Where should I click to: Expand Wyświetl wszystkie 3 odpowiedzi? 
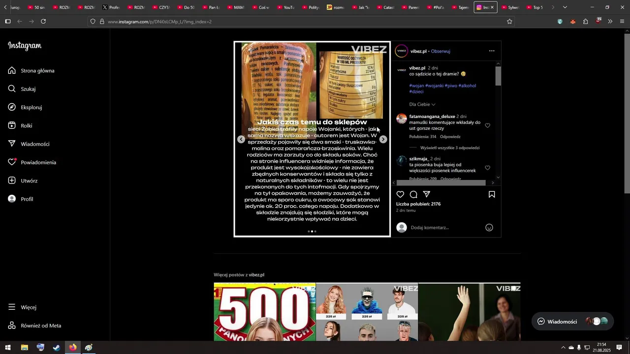pos(450,147)
